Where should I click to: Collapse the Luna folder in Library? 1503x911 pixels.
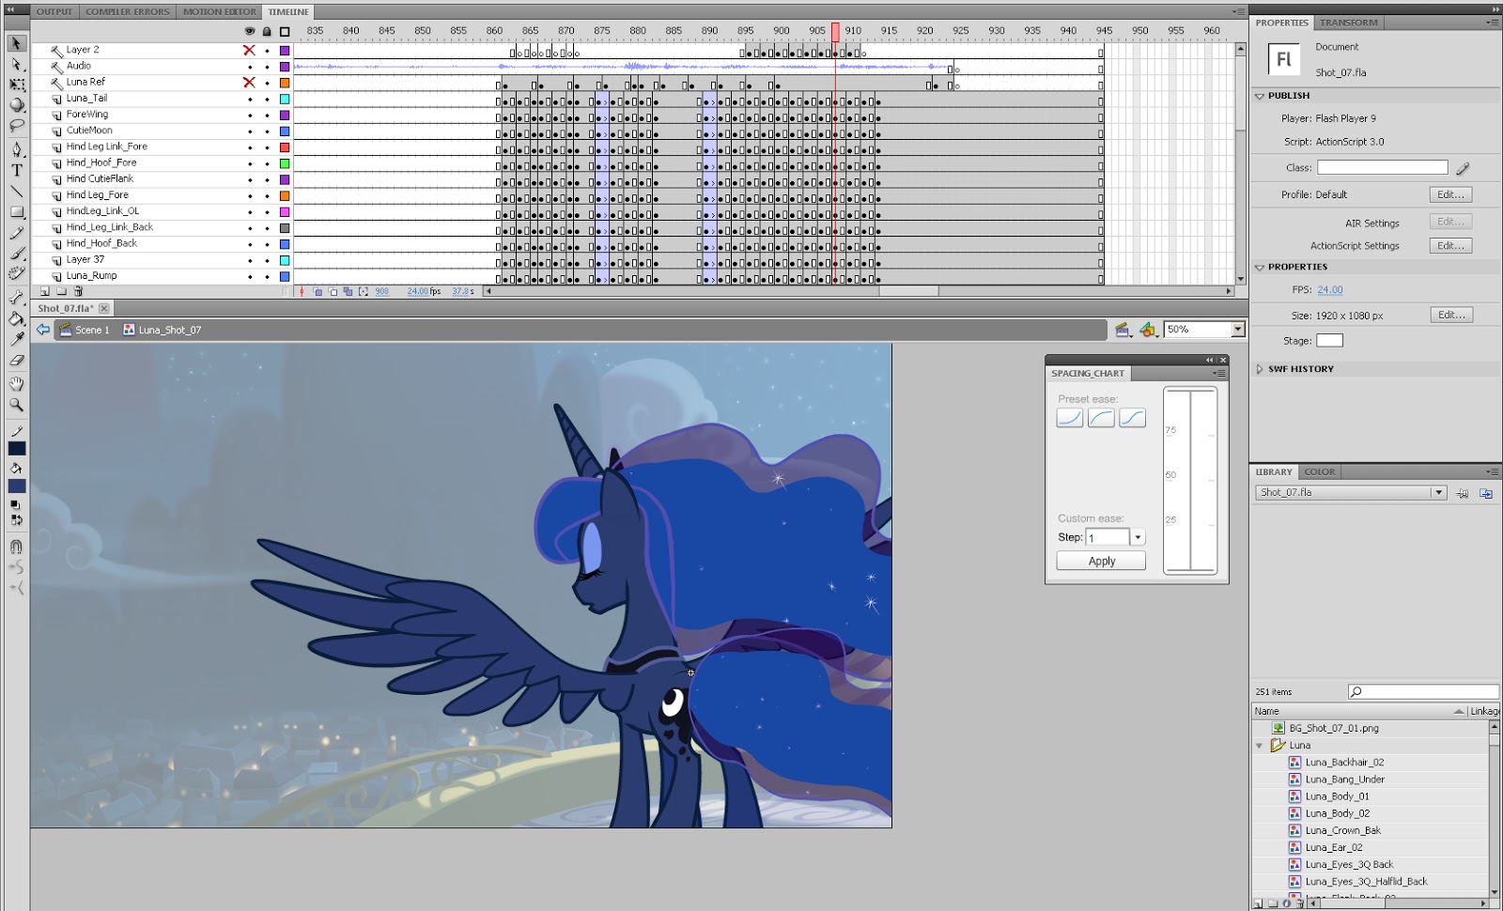[1260, 746]
